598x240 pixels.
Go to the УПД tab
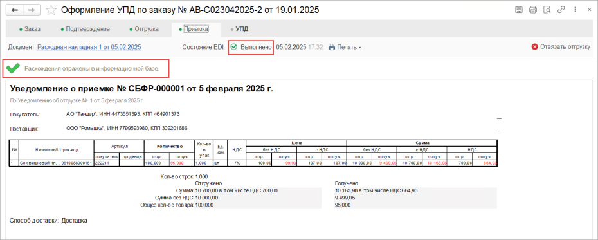coord(239,29)
